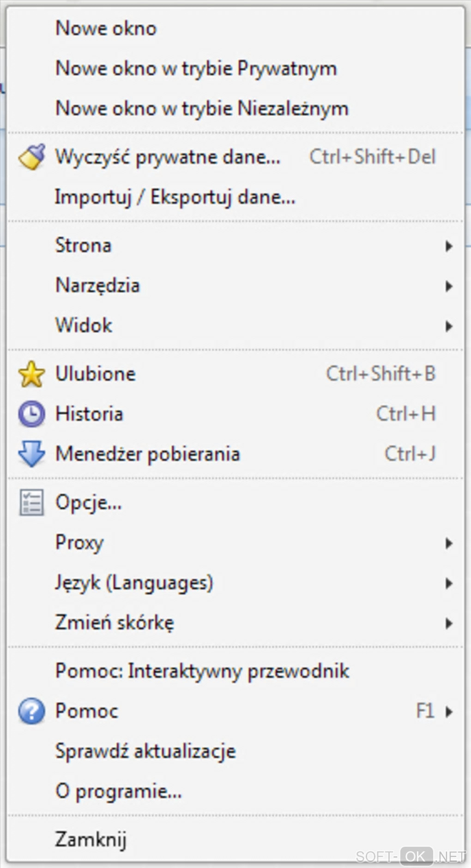Click Sprawdź aktualizacje entry
This screenshot has height=868, width=471.
[145, 751]
